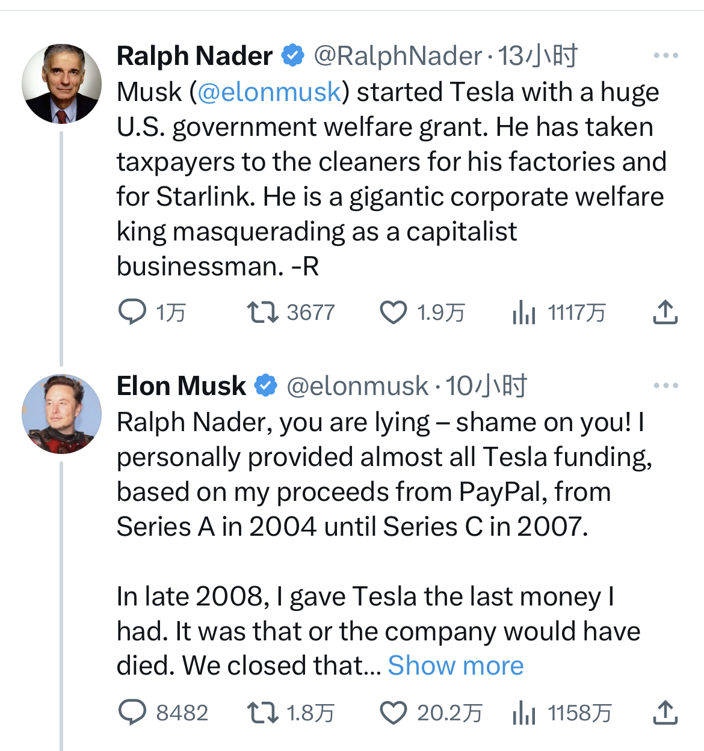Image resolution: width=704 pixels, height=751 pixels.
Task: Click the Ralph Nader display name
Action: (194, 56)
